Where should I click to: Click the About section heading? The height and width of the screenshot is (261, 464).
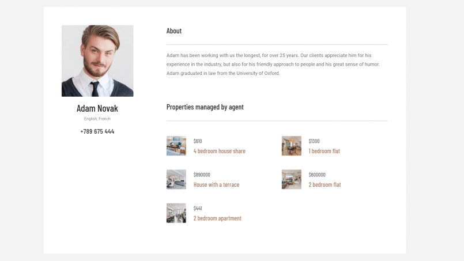174,31
